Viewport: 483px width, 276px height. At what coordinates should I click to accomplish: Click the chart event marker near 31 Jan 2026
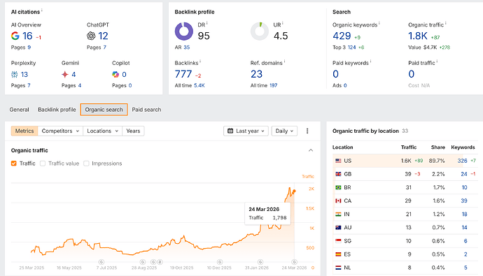coord(260,262)
